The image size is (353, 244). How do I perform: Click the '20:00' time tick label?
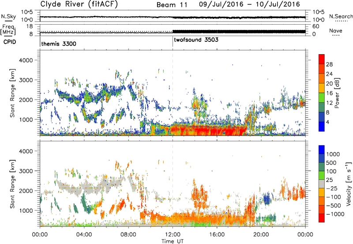pyautogui.click(x=261, y=235)
